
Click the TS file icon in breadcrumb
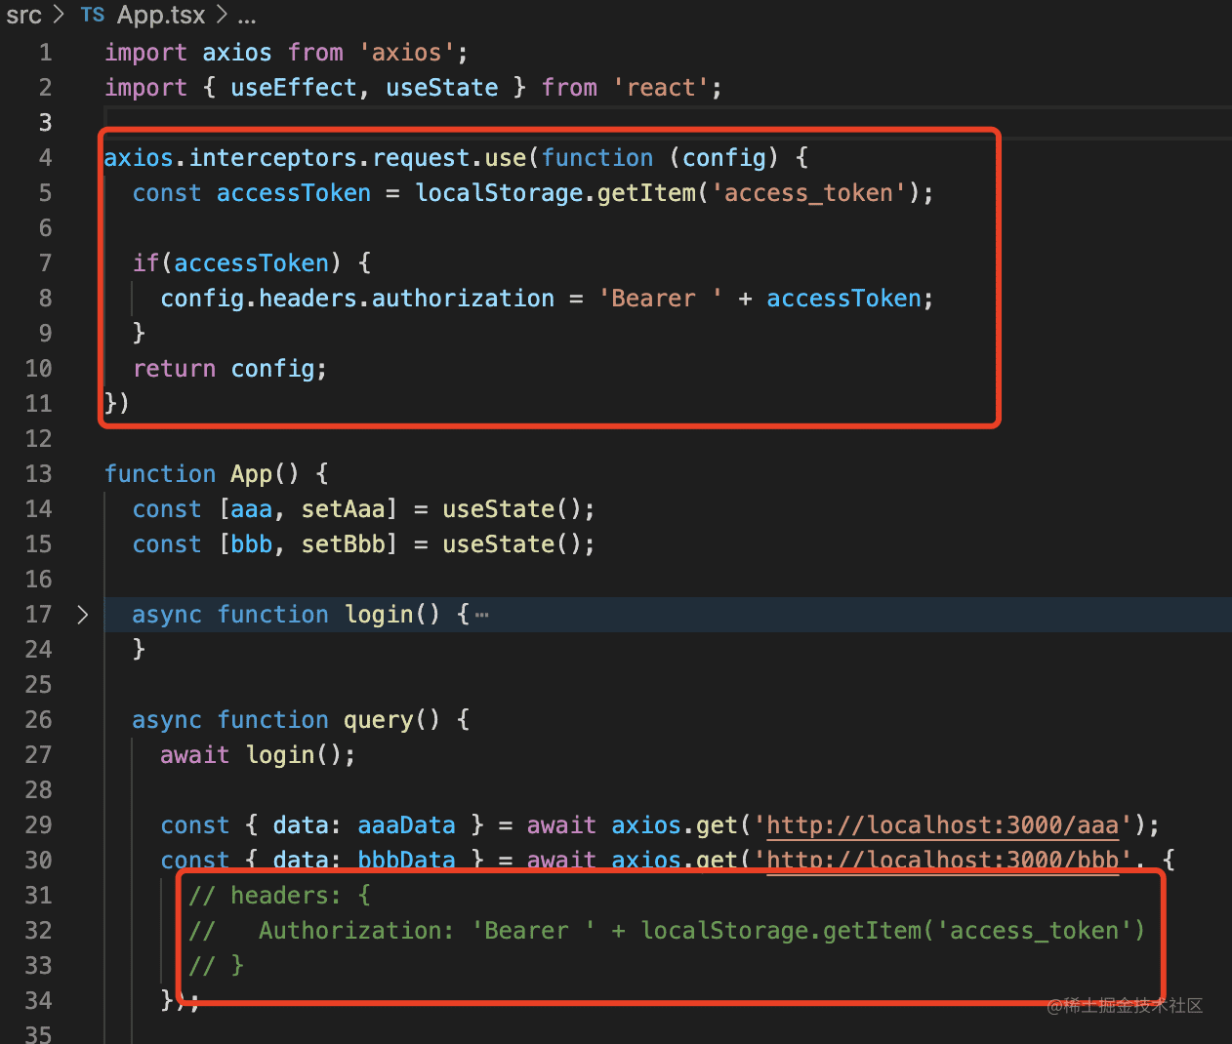click(93, 16)
